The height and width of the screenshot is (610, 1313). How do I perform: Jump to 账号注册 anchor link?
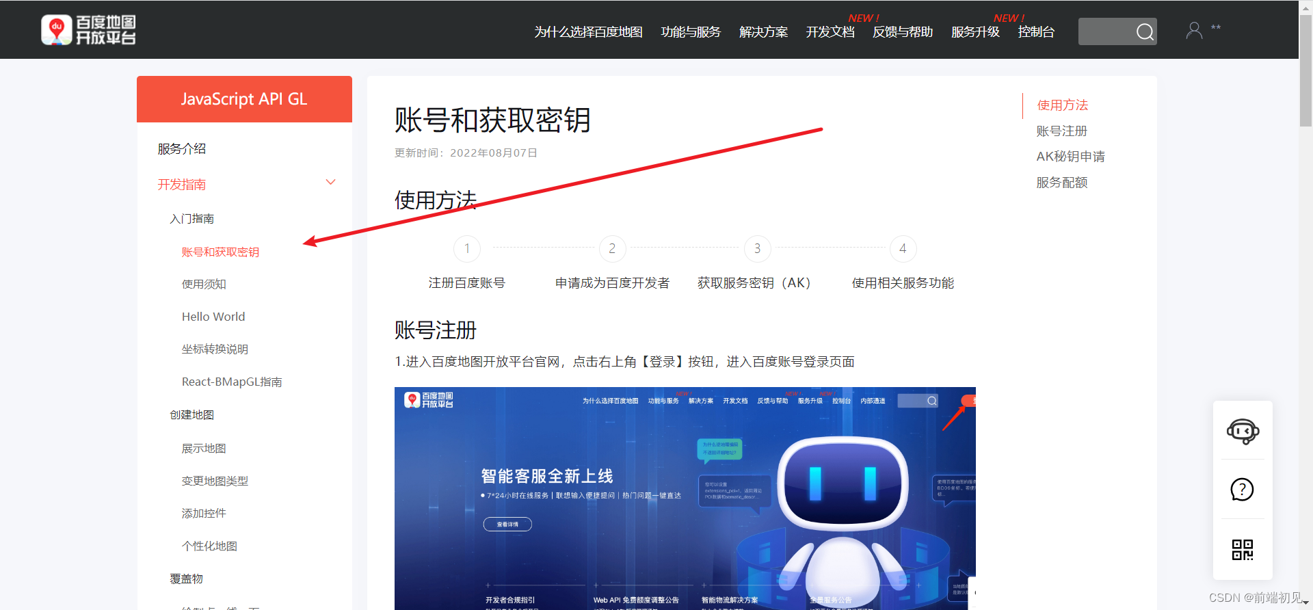click(x=1062, y=131)
